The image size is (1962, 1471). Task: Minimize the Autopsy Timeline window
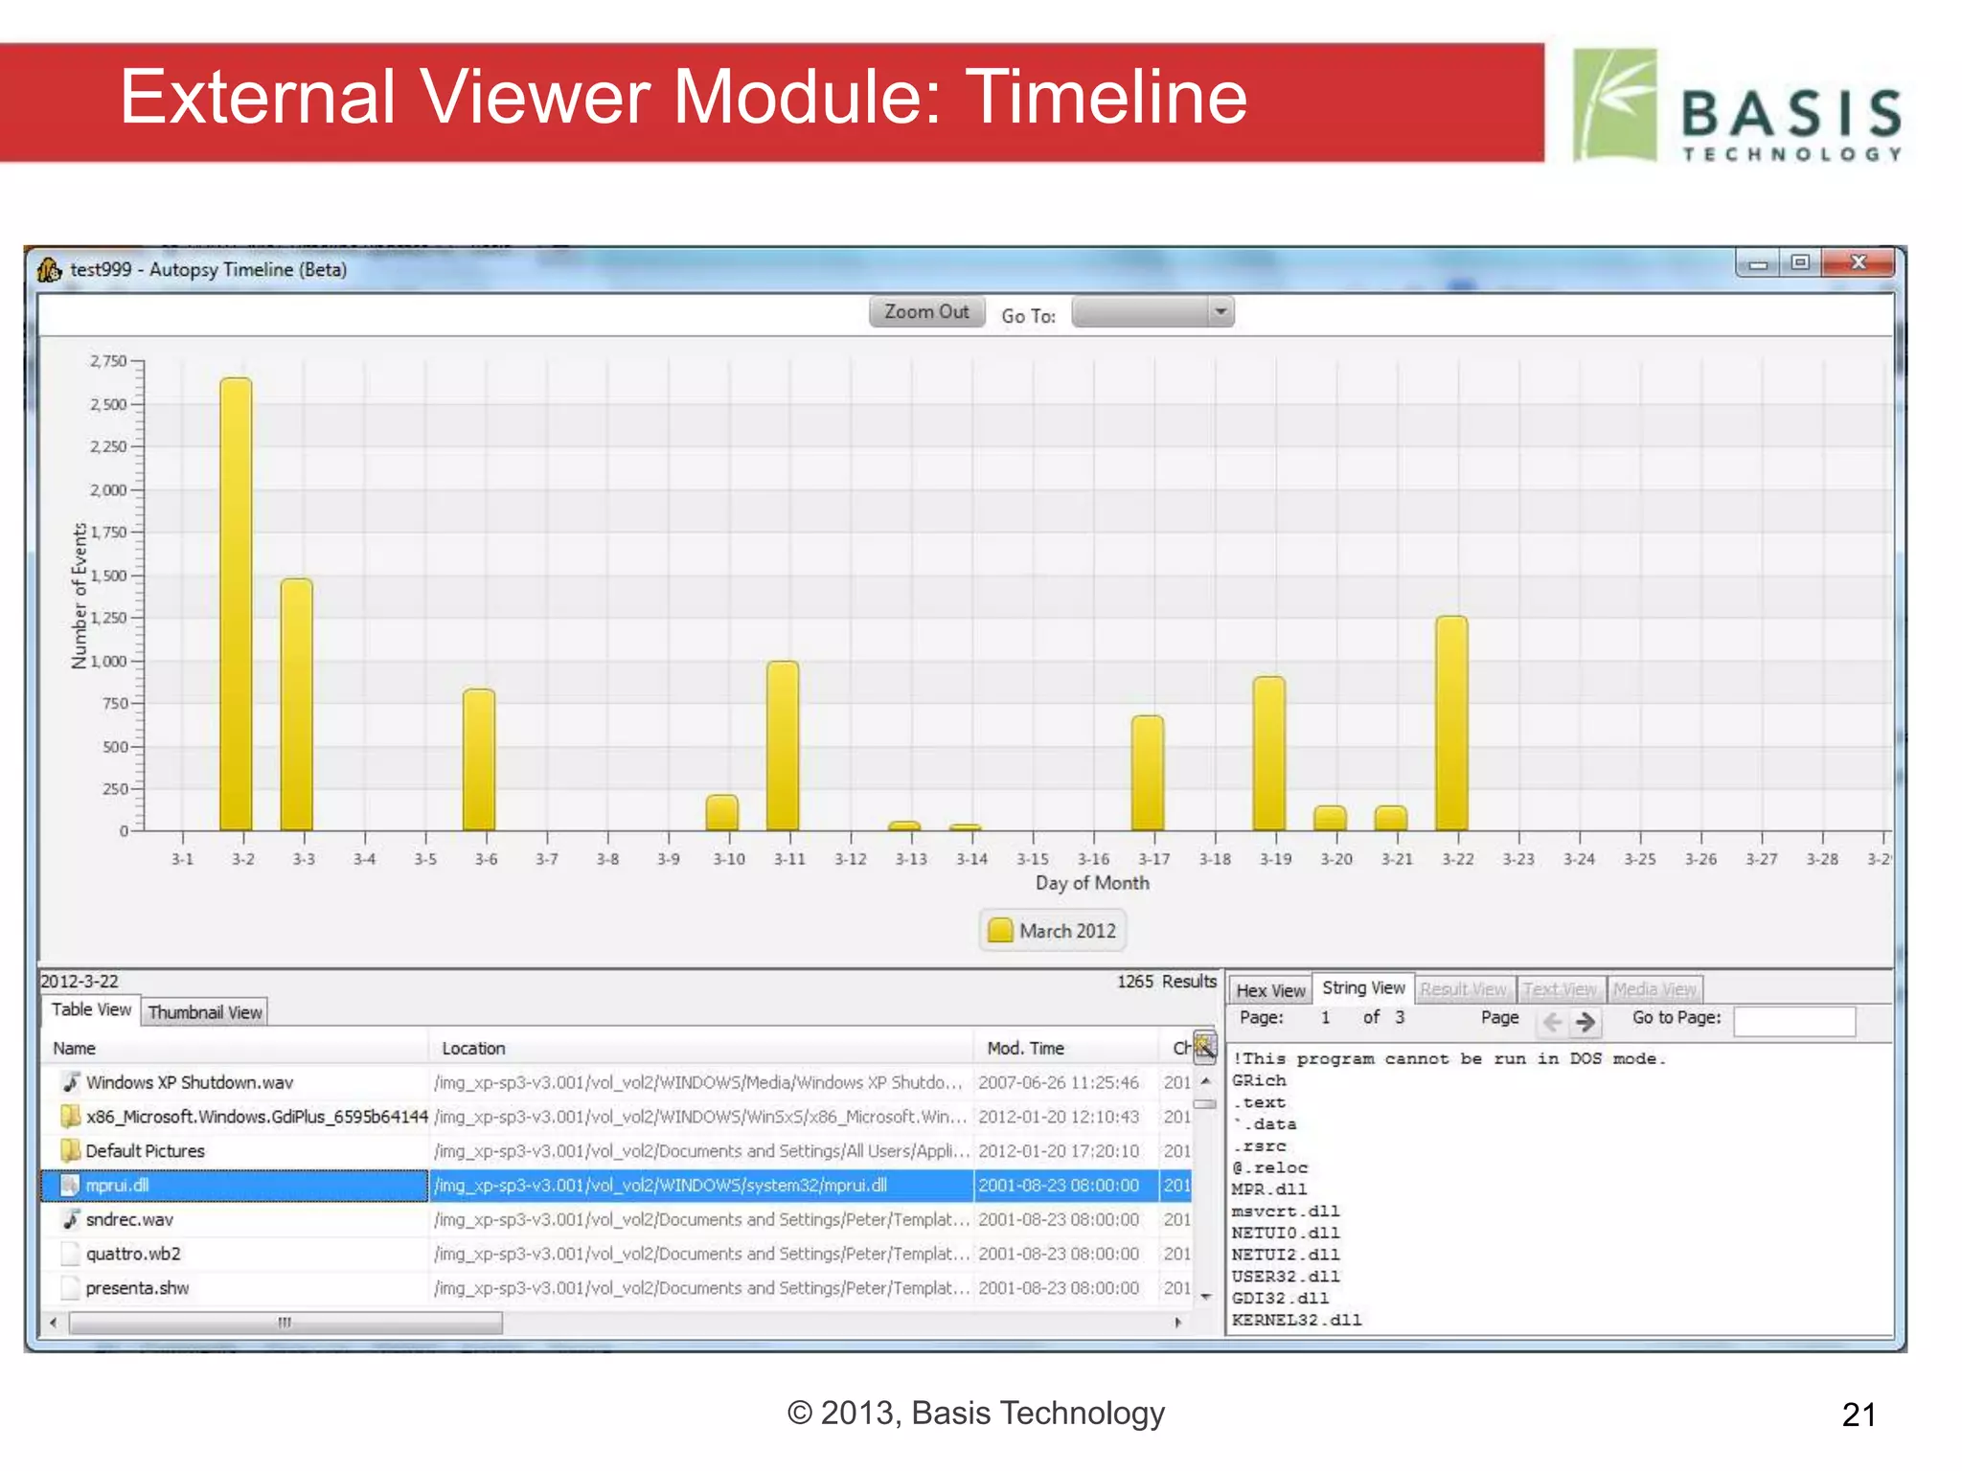pyautogui.click(x=1758, y=263)
